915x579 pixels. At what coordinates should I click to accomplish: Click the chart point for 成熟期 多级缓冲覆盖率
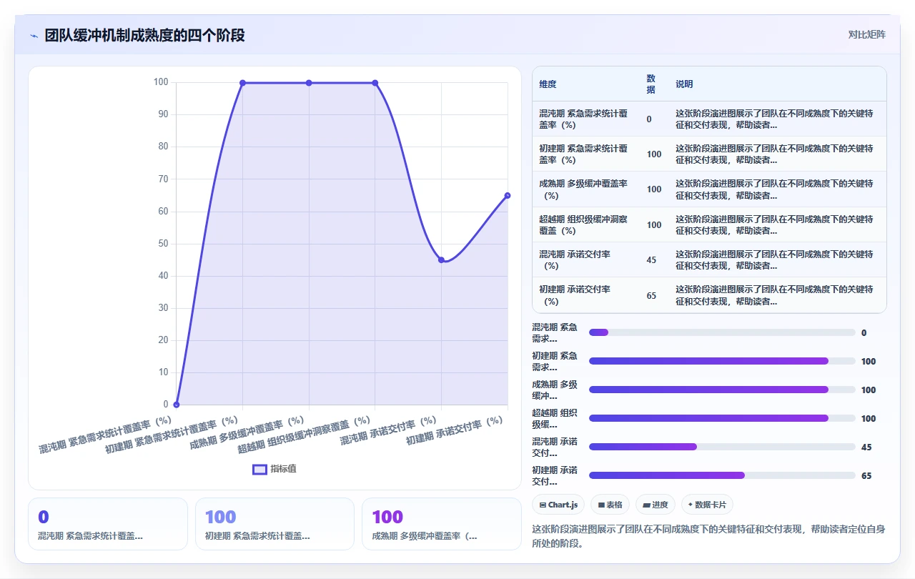309,83
